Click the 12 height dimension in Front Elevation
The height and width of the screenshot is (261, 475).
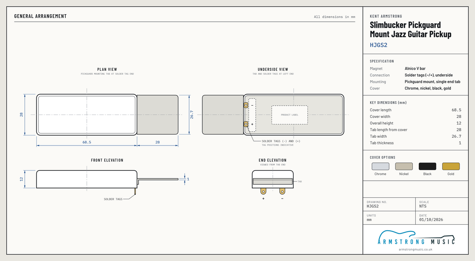22,179
